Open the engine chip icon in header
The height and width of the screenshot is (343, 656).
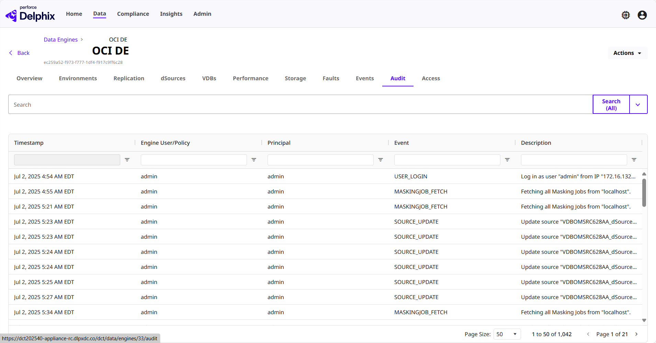pyautogui.click(x=626, y=15)
